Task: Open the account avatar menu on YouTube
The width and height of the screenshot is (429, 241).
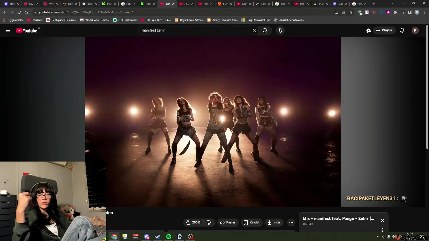Action: click(415, 30)
